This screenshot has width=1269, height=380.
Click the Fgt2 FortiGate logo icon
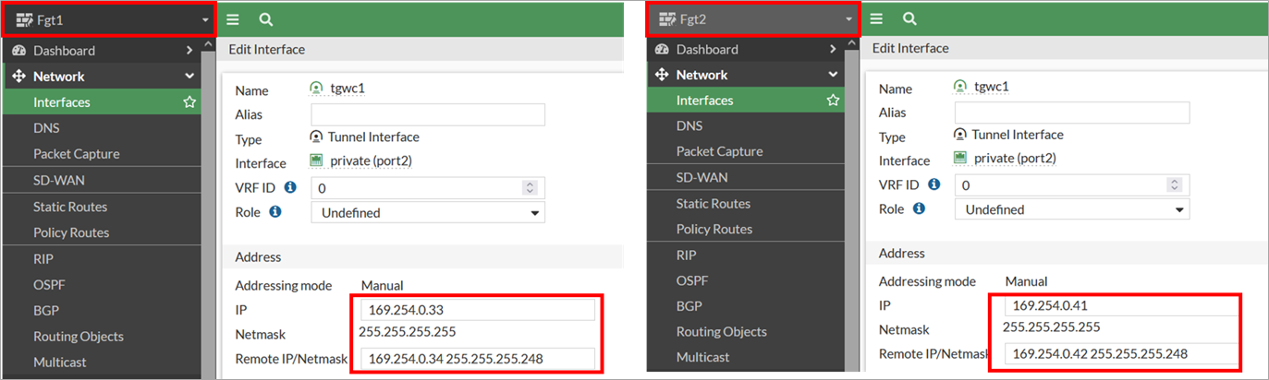(x=667, y=18)
